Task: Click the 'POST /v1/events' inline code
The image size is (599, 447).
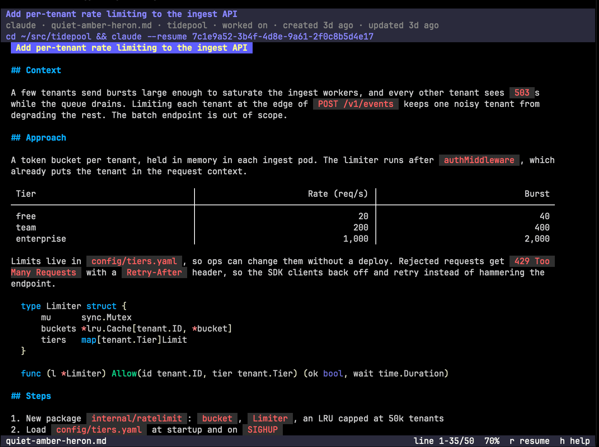Action: tap(356, 104)
